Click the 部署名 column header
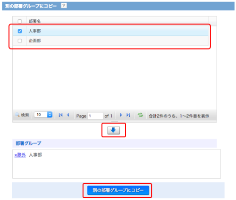236x200 pixels. pyautogui.click(x=34, y=21)
